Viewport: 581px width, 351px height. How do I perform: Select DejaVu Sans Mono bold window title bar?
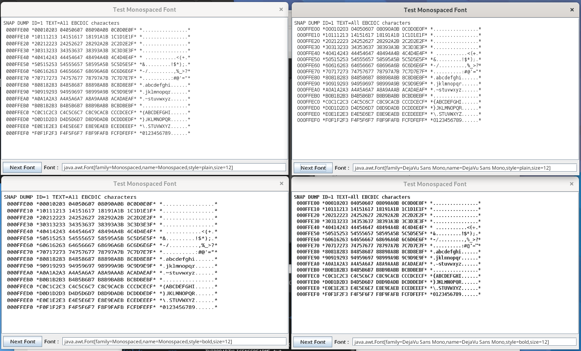[435, 184]
